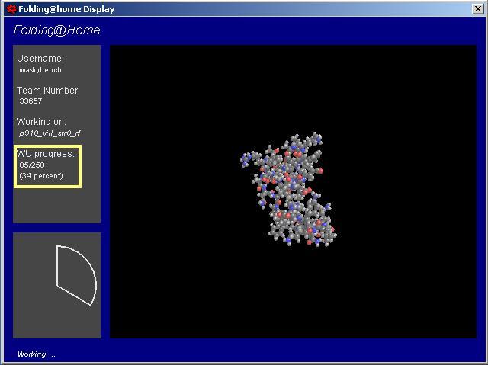Click the Team Number label

[48, 91]
